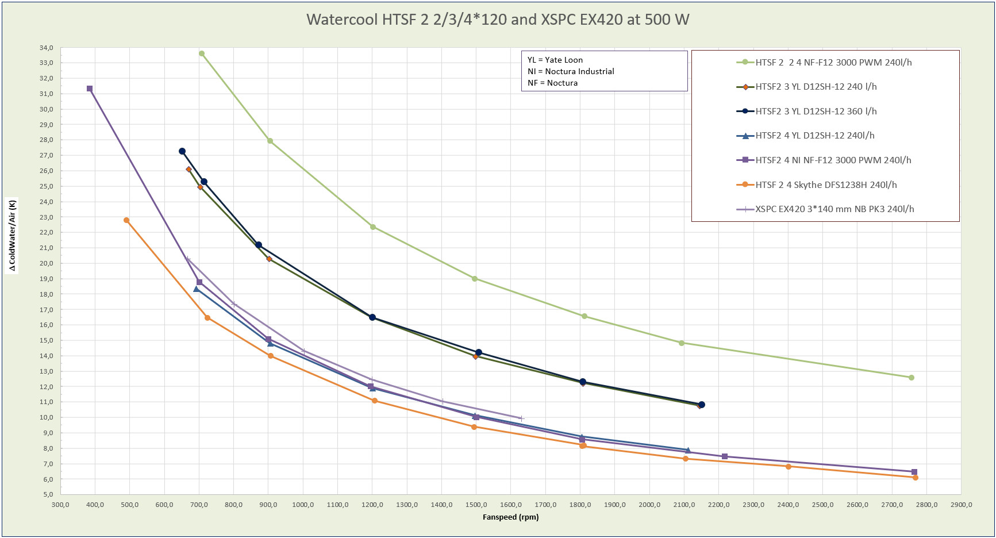Click the orange data point at 1200 rpm
Screen dimensions: 996x538
click(x=375, y=401)
